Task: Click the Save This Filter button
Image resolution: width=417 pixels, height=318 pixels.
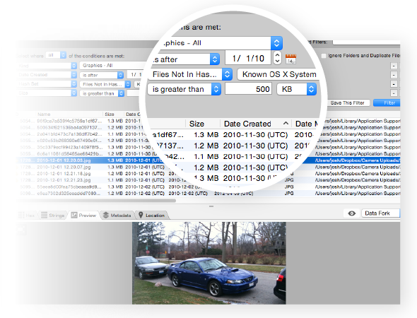Action: coord(347,103)
